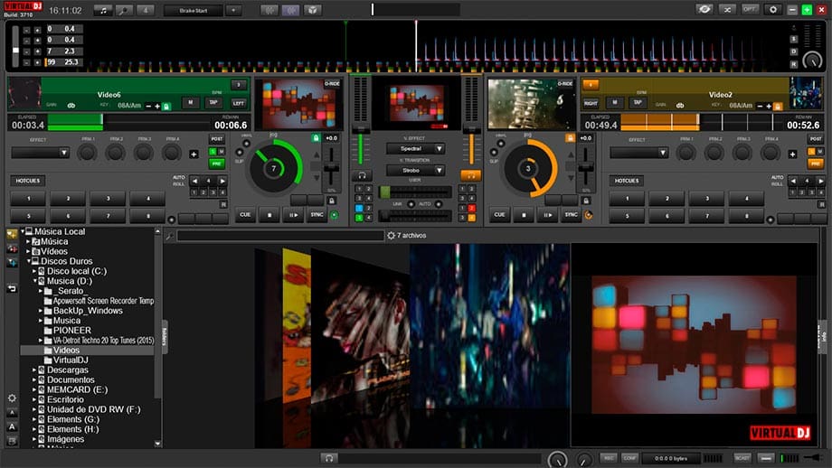Toggle O-RIDE on left deck video preview
This screenshot has width=832, height=468.
pyautogui.click(x=332, y=84)
